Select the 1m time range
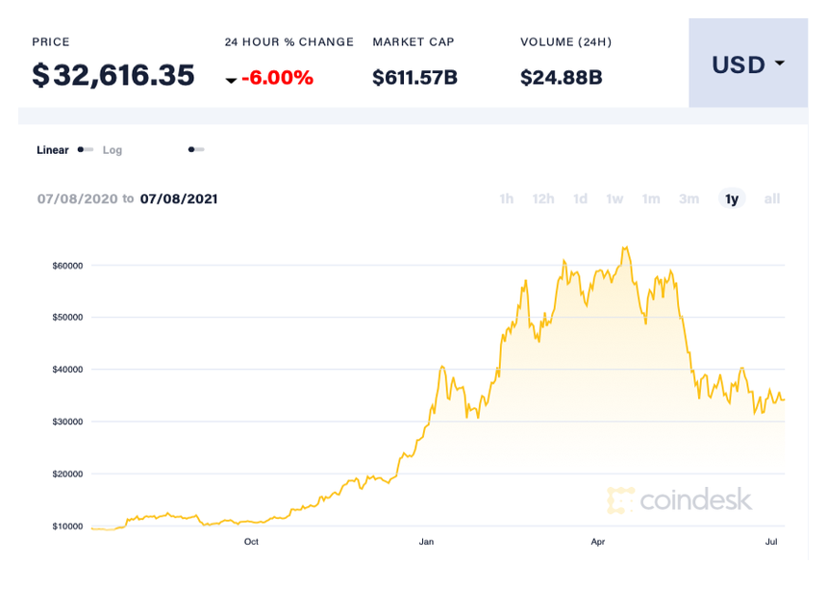827x615 pixels. pyautogui.click(x=651, y=198)
